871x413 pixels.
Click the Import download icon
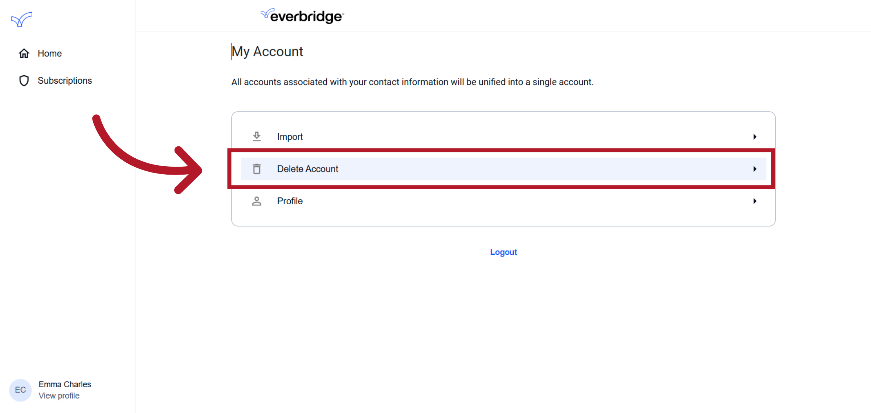tap(257, 137)
